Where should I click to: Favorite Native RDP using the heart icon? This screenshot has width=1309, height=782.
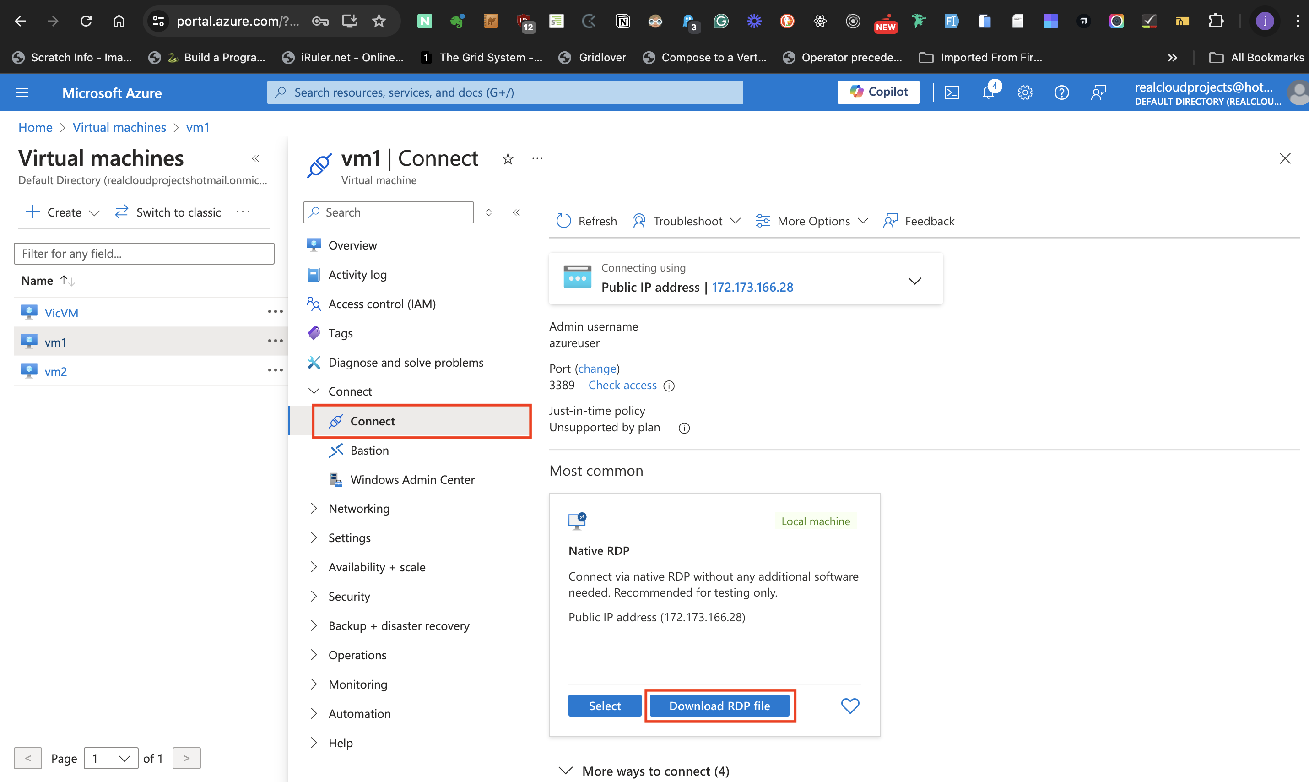[x=849, y=706]
